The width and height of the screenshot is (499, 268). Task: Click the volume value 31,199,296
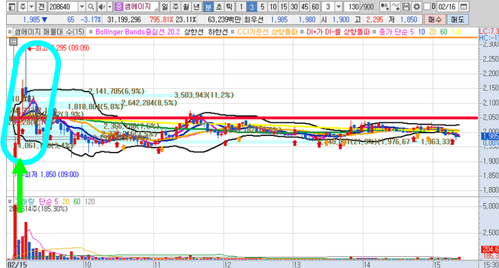pyautogui.click(x=124, y=20)
